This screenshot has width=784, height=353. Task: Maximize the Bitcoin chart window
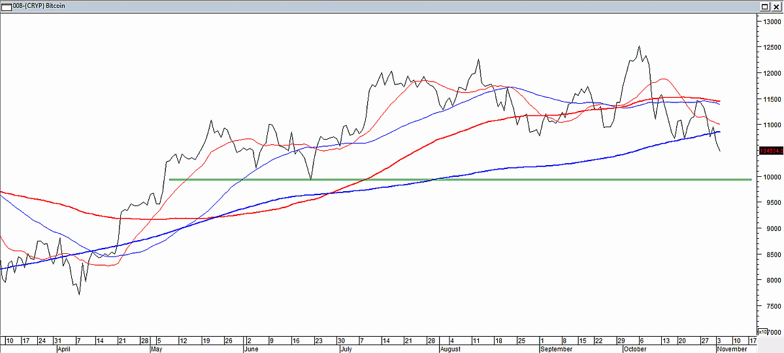point(765,7)
